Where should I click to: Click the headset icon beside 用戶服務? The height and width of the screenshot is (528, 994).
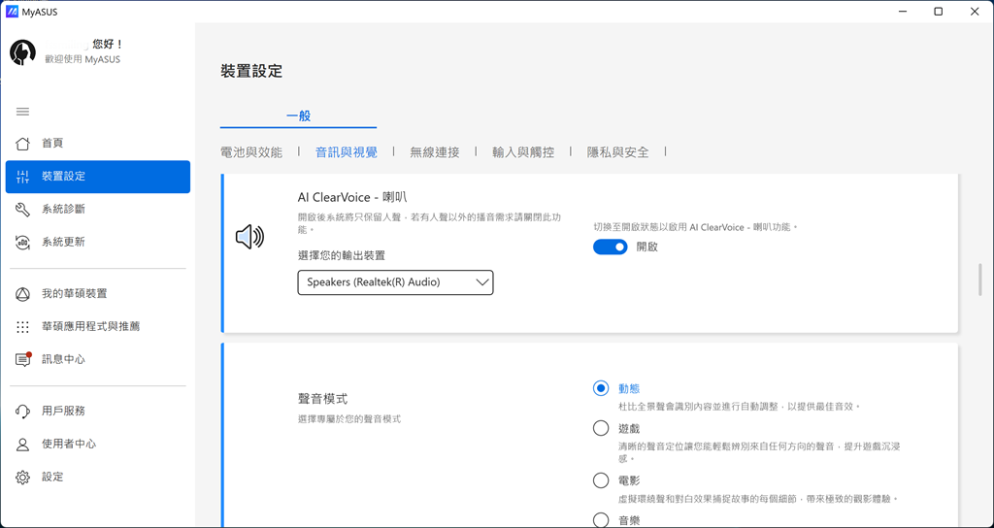23,412
